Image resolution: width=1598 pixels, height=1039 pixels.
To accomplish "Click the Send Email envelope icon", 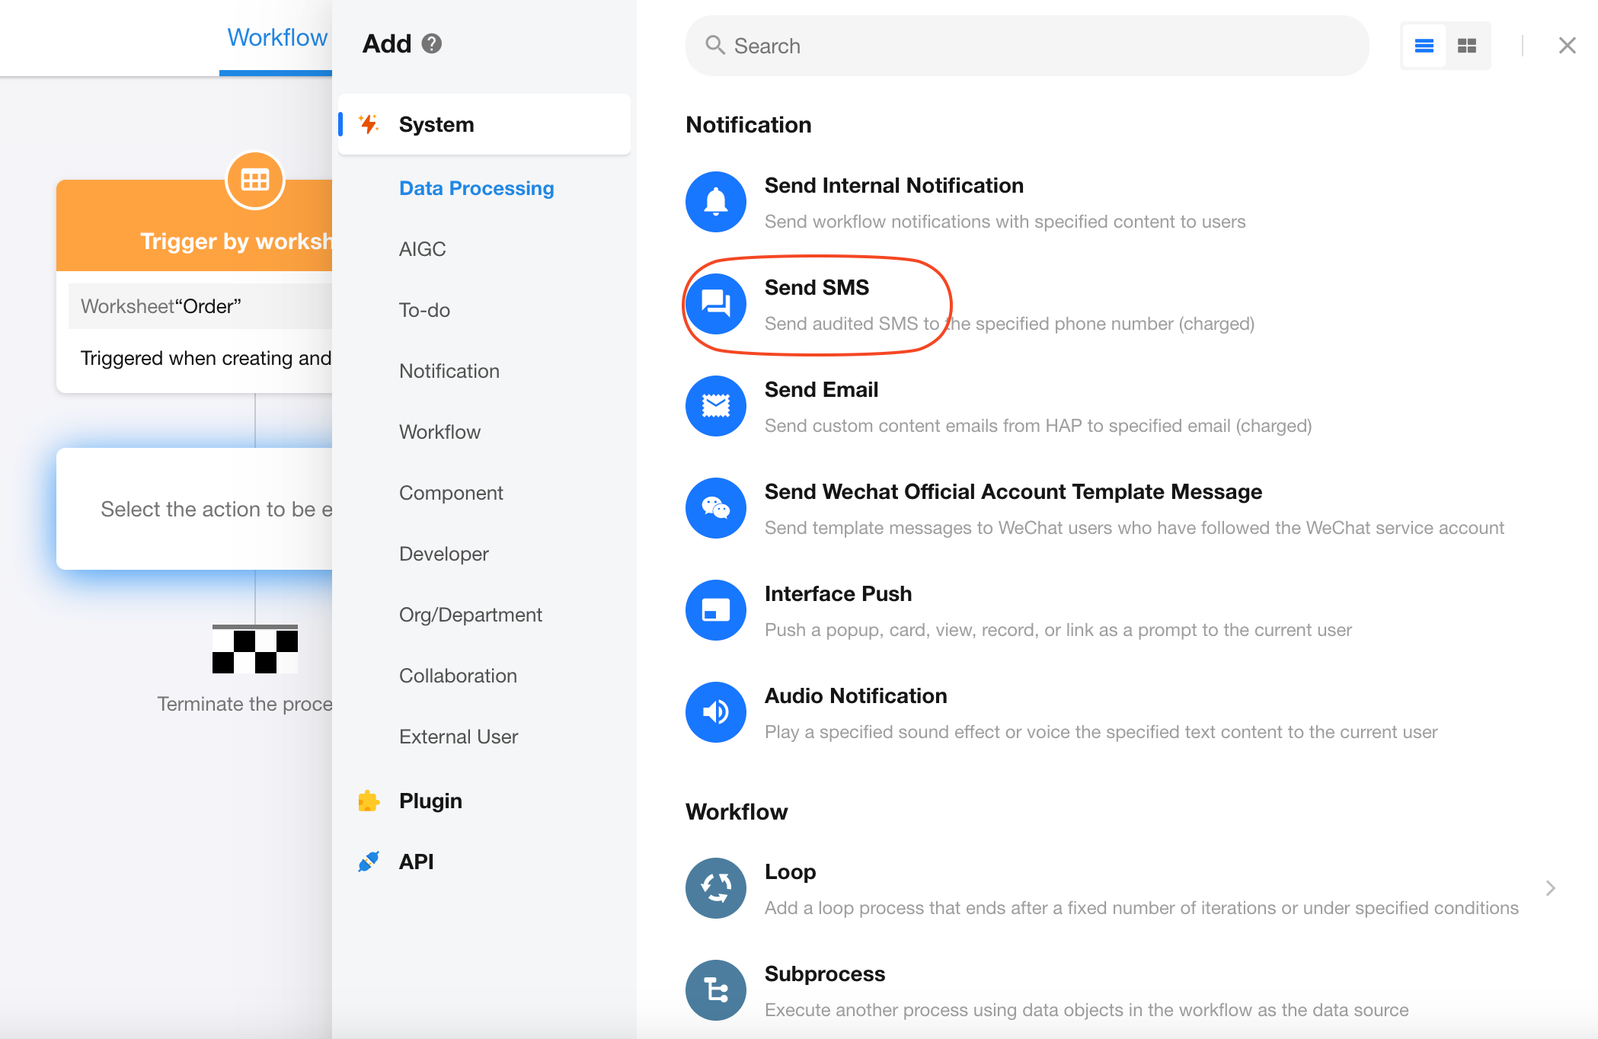I will [715, 406].
